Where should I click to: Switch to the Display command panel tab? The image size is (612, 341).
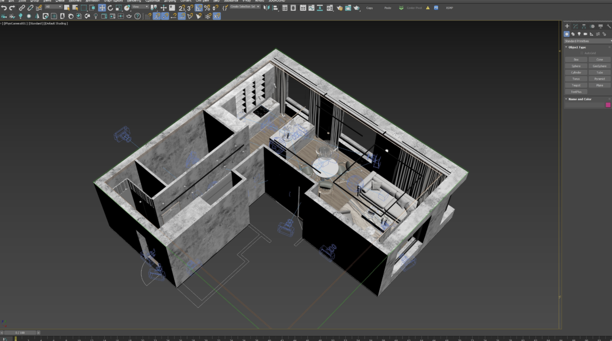[600, 26]
